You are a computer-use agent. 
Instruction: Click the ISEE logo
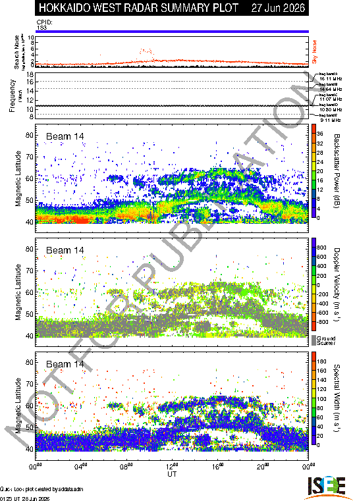(326, 488)
